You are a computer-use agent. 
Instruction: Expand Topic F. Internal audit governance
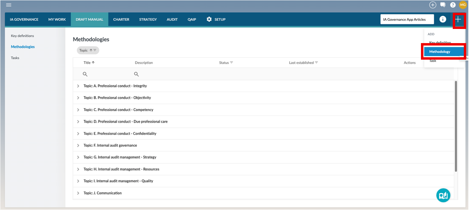click(x=78, y=146)
